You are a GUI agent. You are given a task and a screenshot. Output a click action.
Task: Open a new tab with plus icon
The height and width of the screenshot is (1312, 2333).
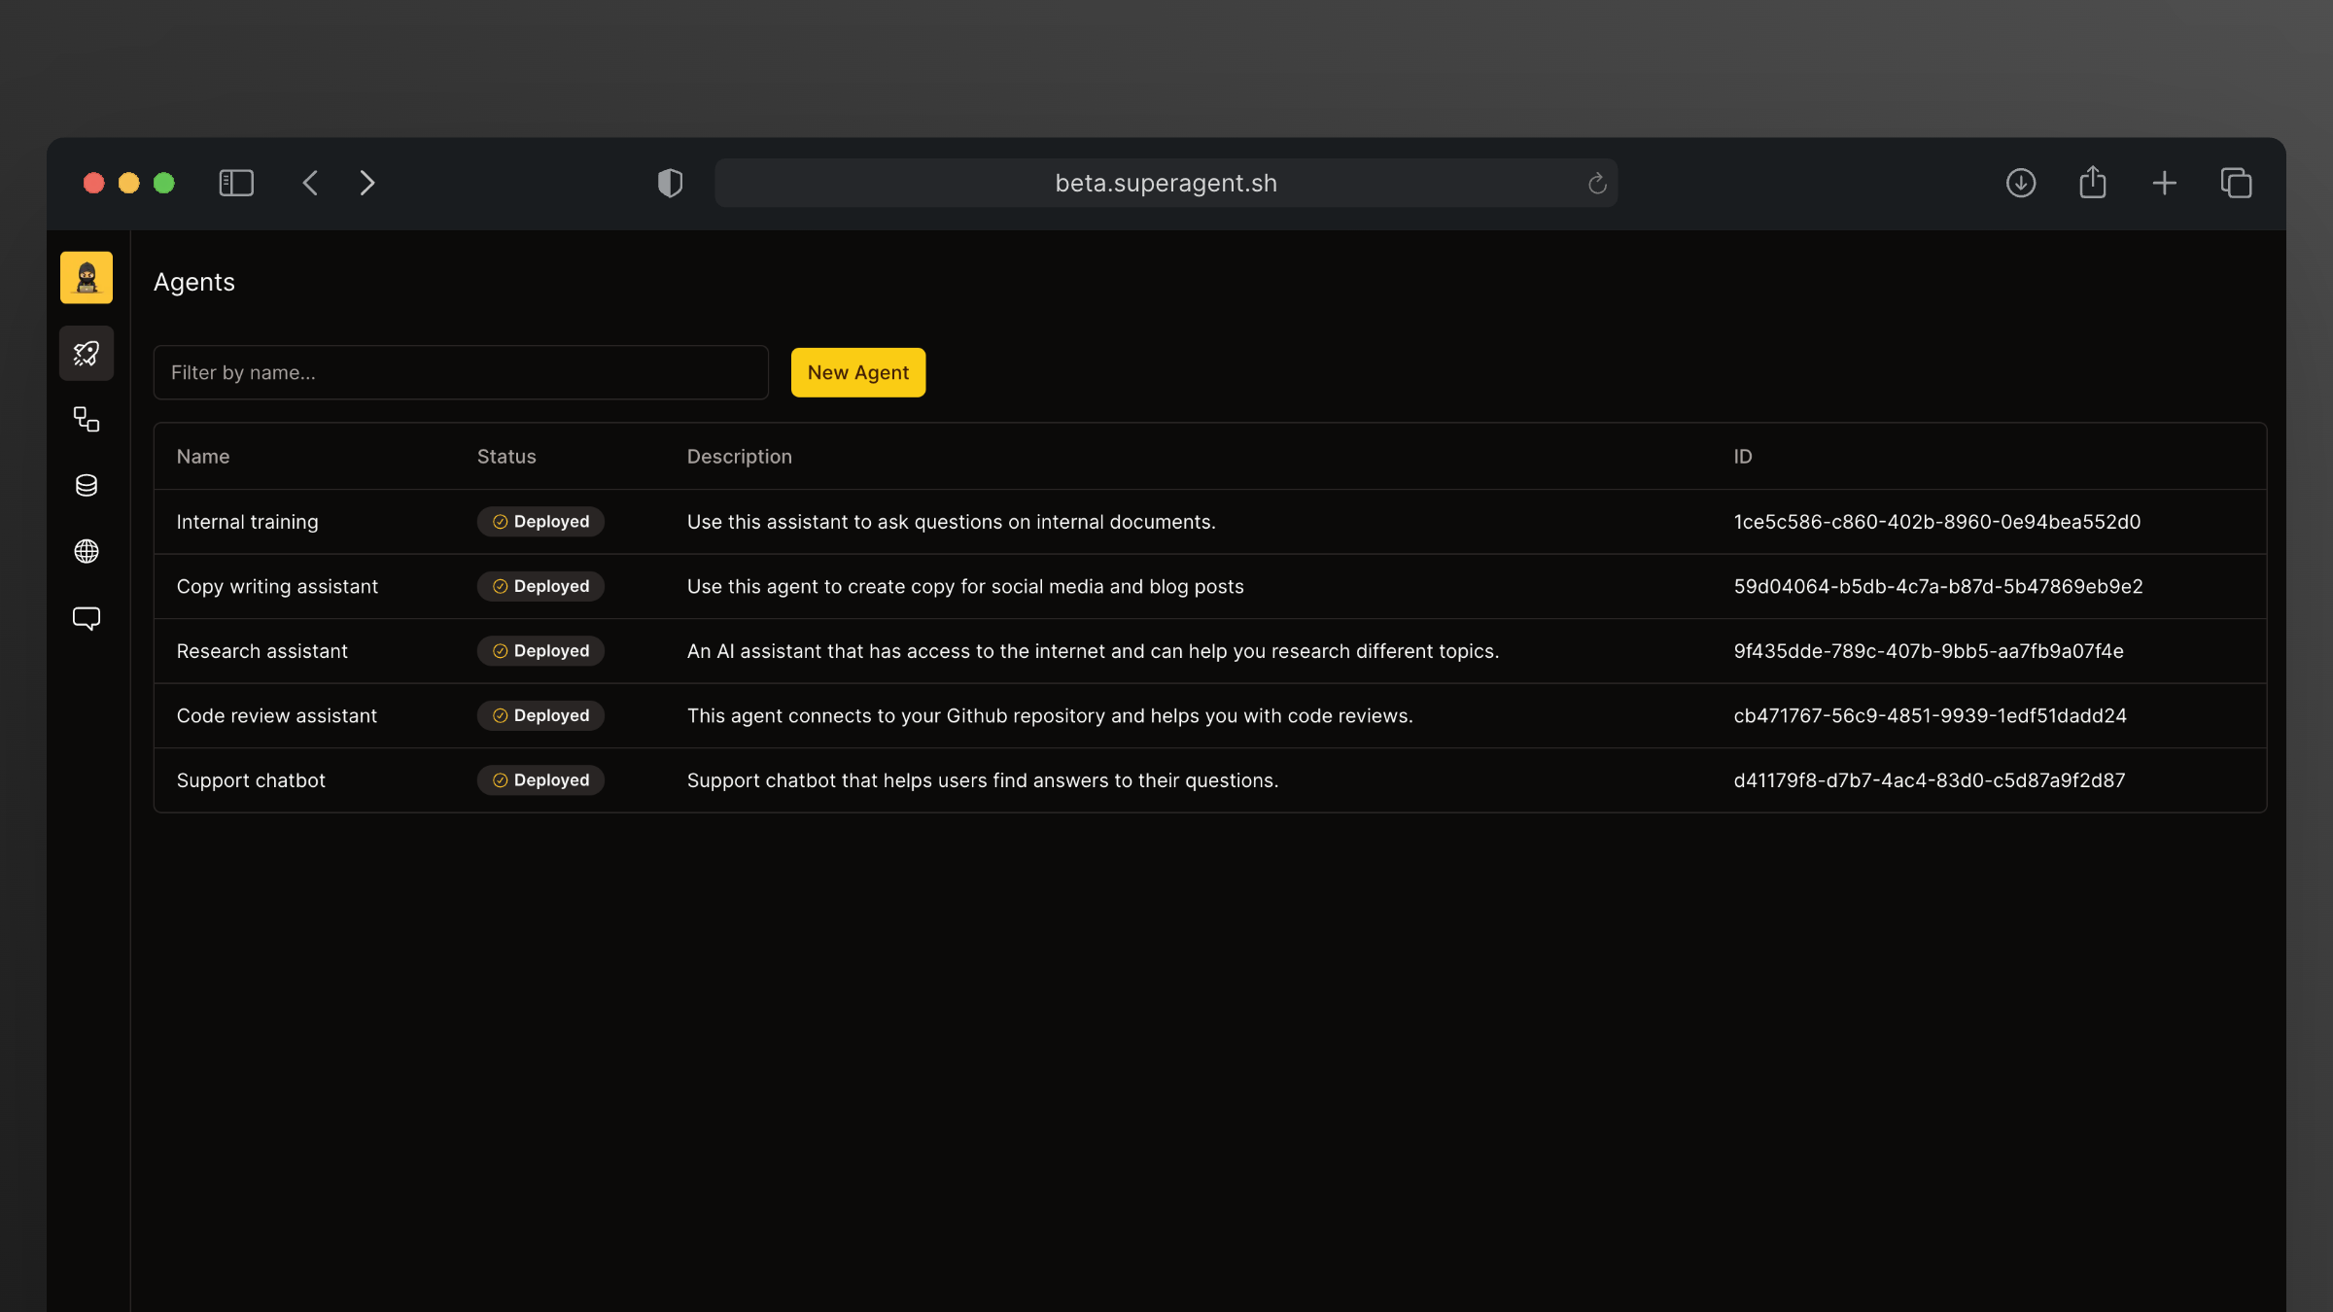pos(2165,183)
